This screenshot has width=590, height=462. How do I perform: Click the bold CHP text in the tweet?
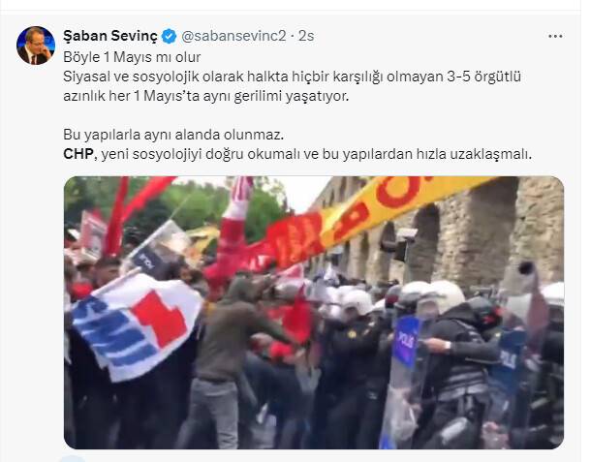pos(78,154)
